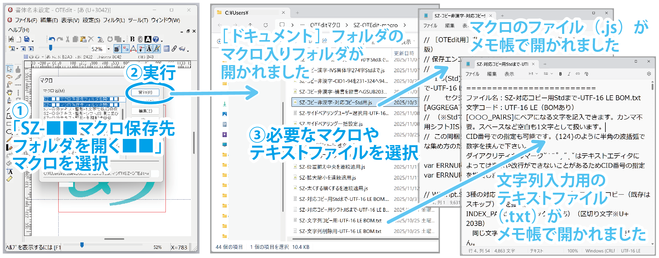Image resolution: width=659 pixels, height=258 pixels.
Task: Open the フィルタ(L) menu in OTEdit
Action: coord(114,20)
